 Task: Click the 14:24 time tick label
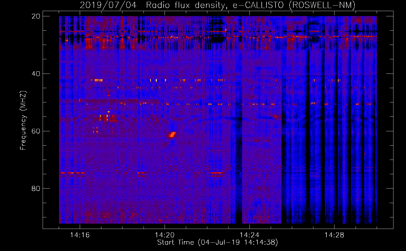point(249,235)
